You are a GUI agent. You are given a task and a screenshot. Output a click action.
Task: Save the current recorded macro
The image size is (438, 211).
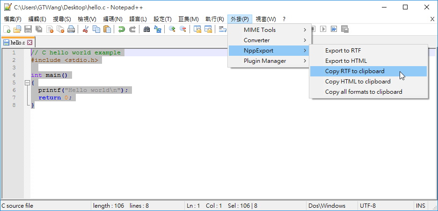(345, 29)
